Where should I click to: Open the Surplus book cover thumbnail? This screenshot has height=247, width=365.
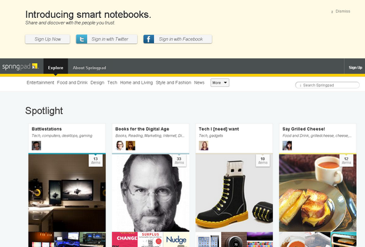point(151,240)
